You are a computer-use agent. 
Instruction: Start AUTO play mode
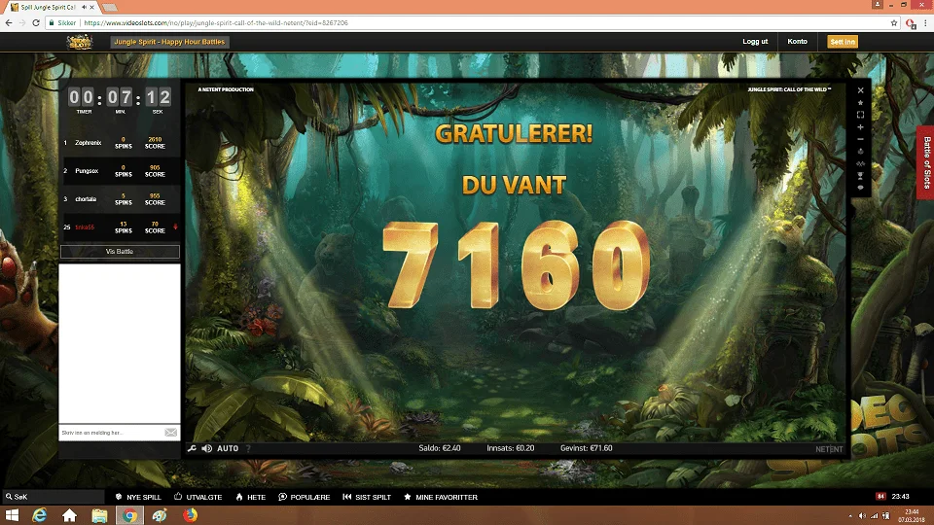[228, 448]
